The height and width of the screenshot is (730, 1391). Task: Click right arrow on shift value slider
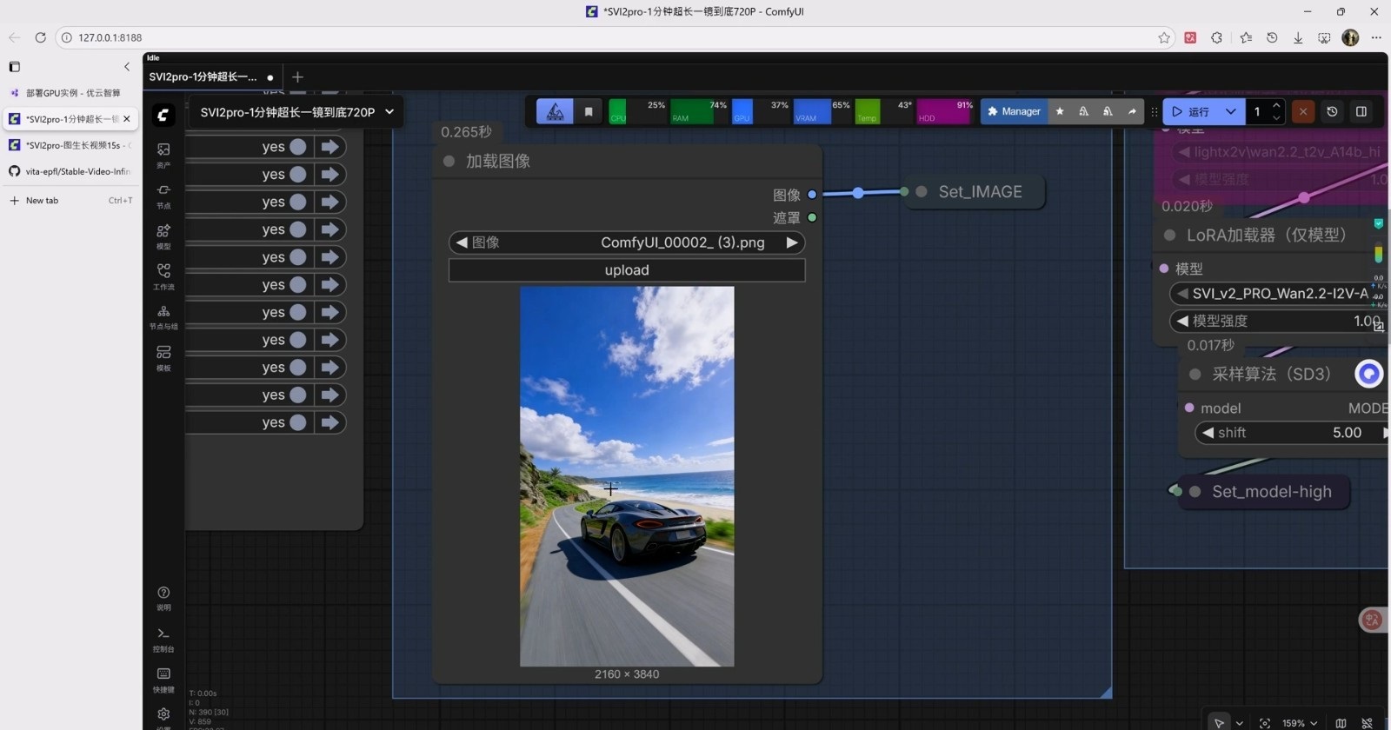point(1384,433)
